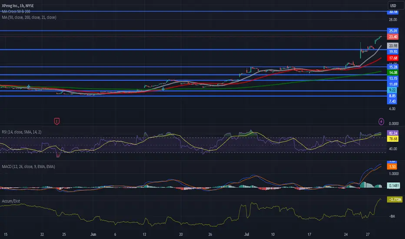Click the earnings 'E' marker icon
Screen dimensions: 405x239
coord(57,121)
